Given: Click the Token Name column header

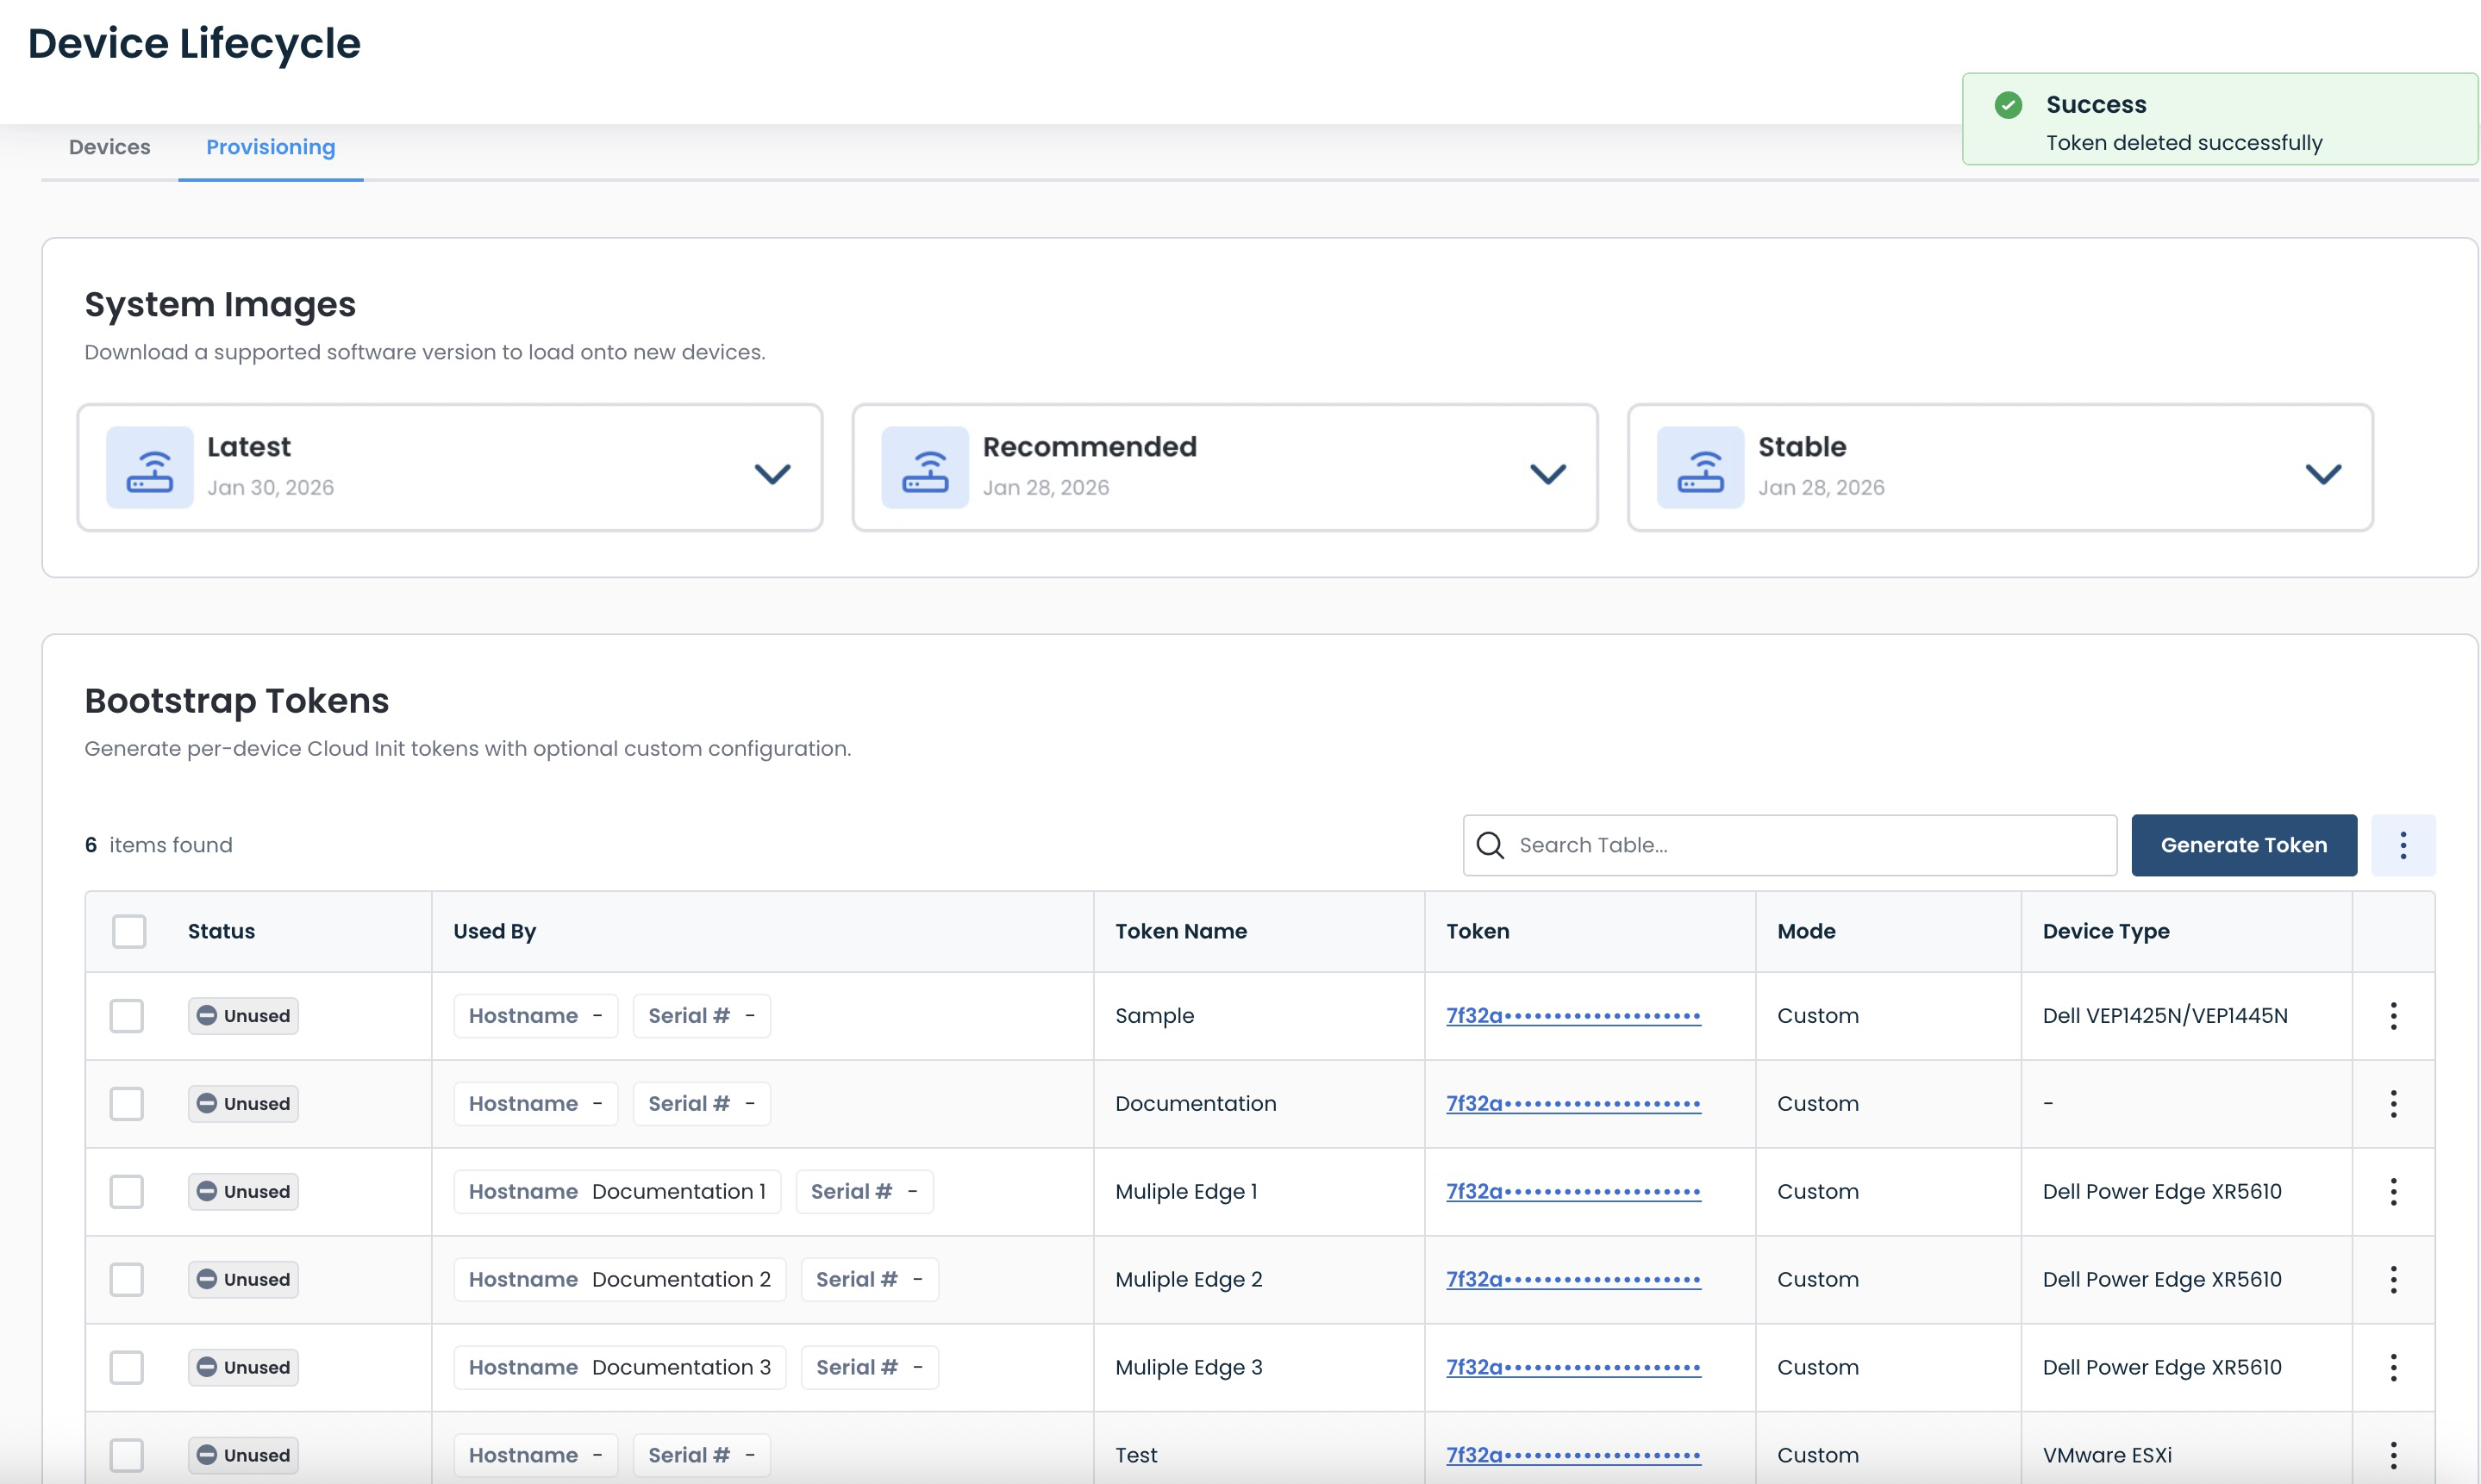Looking at the screenshot, I should [1181, 931].
